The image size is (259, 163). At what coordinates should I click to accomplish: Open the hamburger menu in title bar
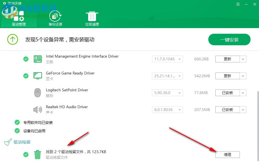tap(238, 4)
